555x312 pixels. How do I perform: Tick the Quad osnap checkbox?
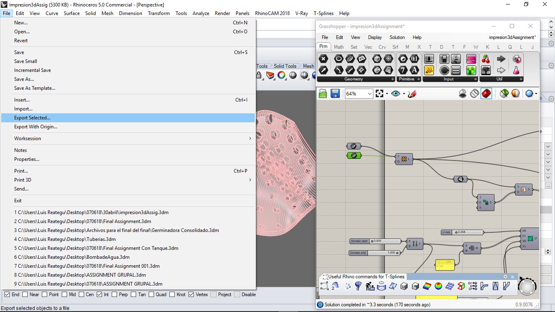[x=151, y=295]
